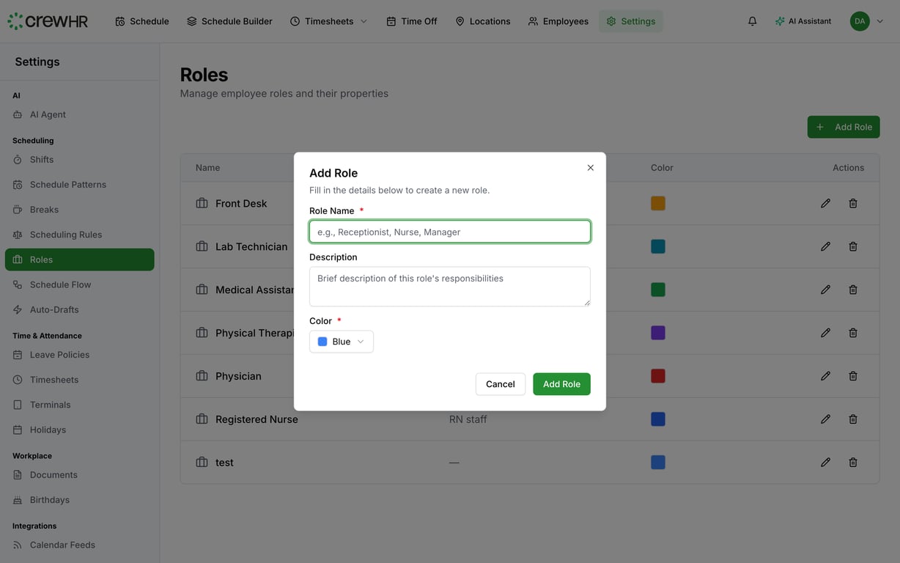This screenshot has height=563, width=900.
Task: Close the Add Role dialog
Action: 590,167
